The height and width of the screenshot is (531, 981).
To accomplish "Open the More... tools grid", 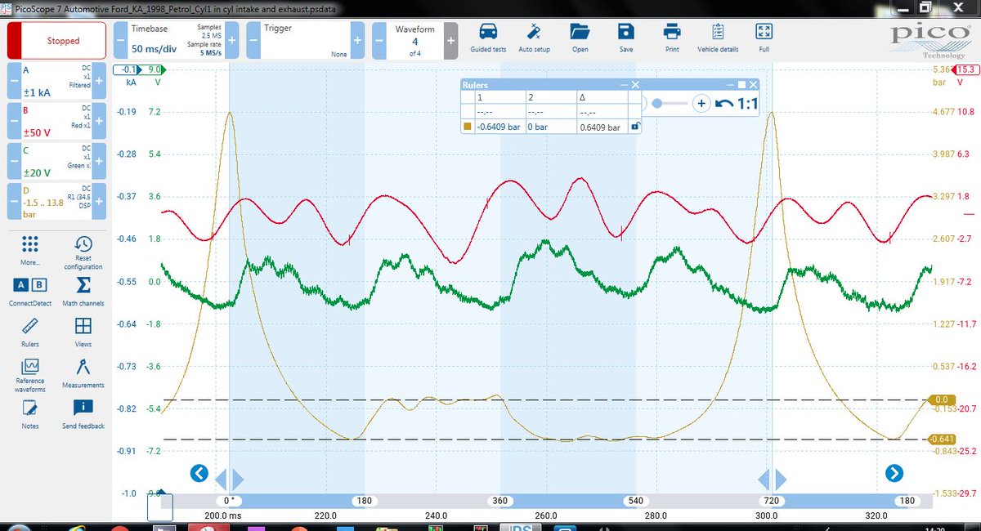I will [x=30, y=244].
